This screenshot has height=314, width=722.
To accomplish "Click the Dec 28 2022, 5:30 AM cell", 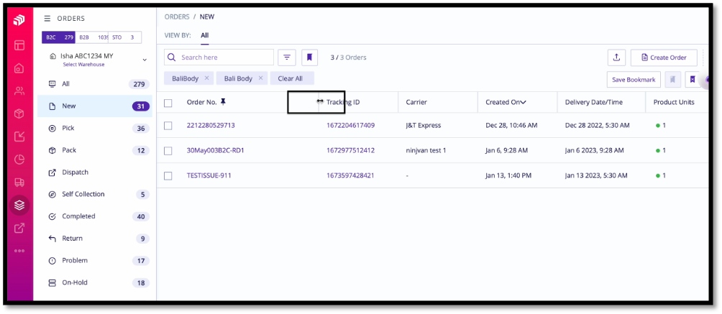I will (x=597, y=125).
